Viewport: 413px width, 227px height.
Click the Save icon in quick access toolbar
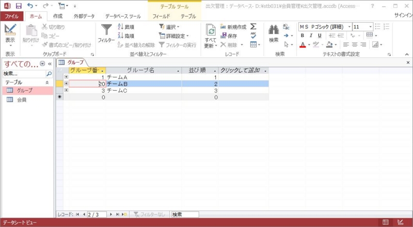(x=19, y=6)
